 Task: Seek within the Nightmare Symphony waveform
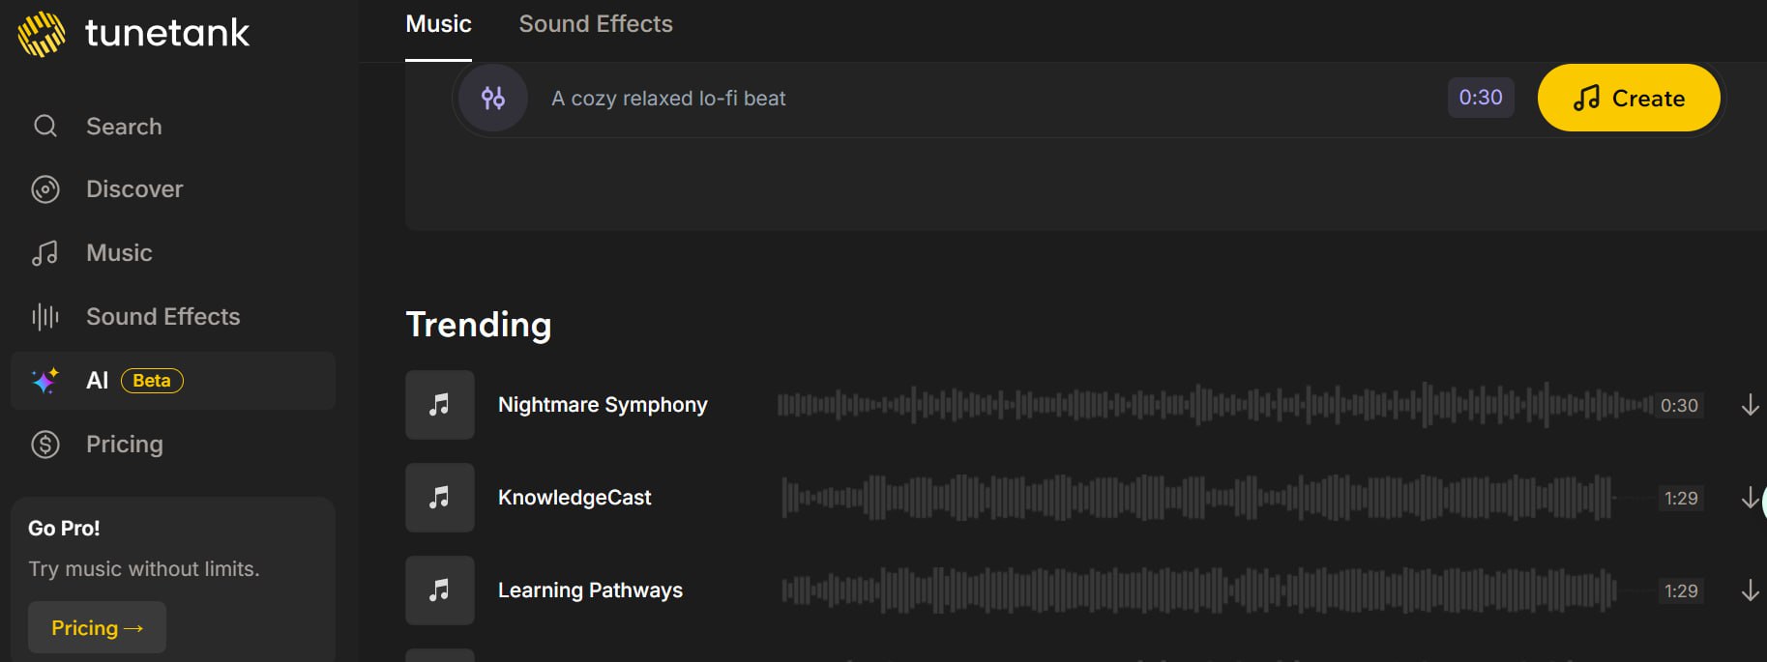(1214, 405)
